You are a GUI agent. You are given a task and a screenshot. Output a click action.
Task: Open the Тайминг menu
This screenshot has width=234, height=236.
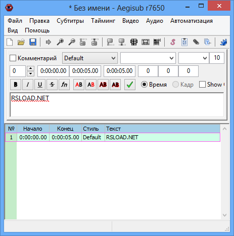click(x=103, y=21)
